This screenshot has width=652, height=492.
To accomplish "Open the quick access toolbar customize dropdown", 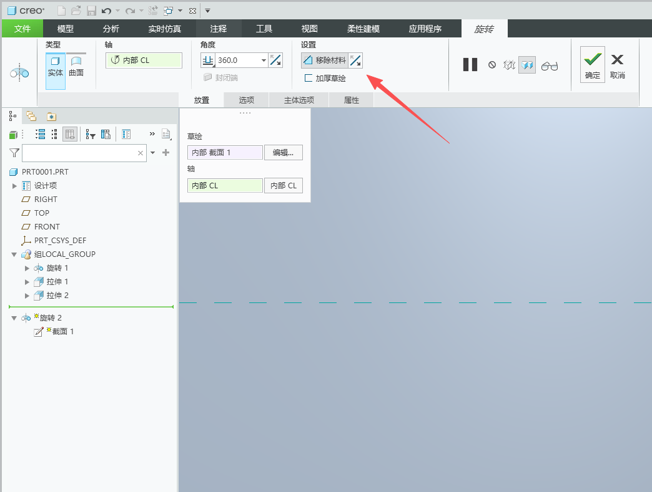I will 207,11.
